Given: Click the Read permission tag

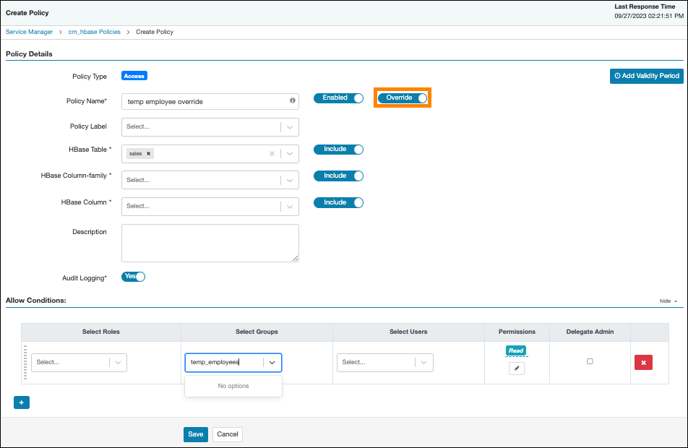Looking at the screenshot, I should (516, 350).
